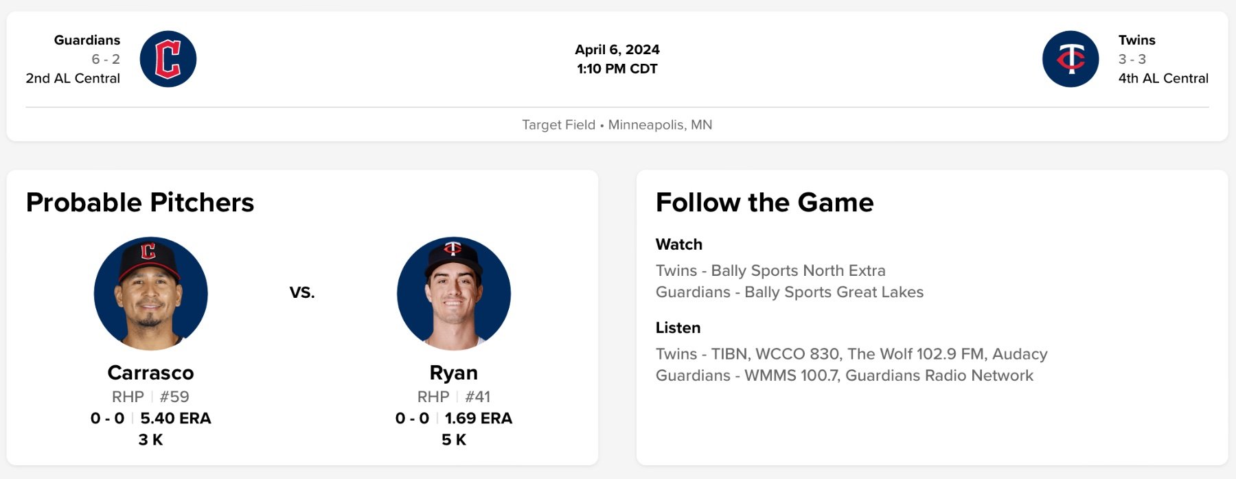
Task: Click Ryan's 1.69 ERA stat
Action: click(478, 418)
